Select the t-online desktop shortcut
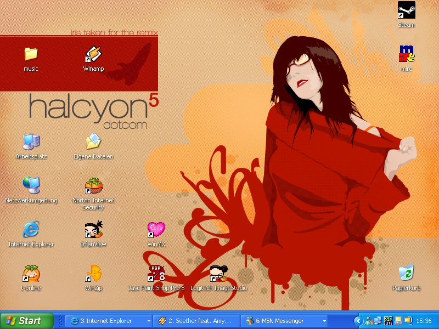The height and width of the screenshot is (329, 439). 31,273
